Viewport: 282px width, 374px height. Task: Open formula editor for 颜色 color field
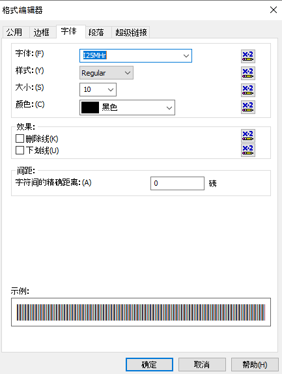tap(248, 107)
